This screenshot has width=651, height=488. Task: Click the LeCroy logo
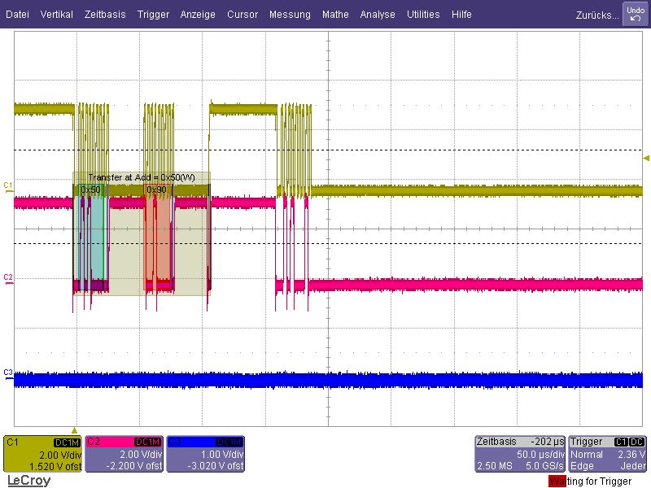pos(28,481)
